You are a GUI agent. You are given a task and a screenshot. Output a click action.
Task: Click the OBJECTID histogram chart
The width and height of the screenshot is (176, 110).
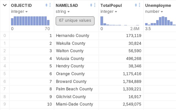click(30, 21)
